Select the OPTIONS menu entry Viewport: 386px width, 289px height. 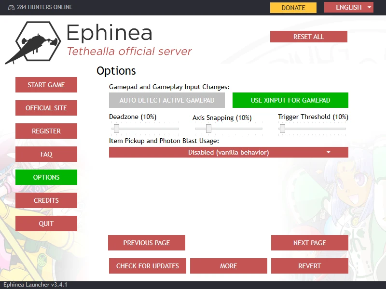tap(46, 177)
